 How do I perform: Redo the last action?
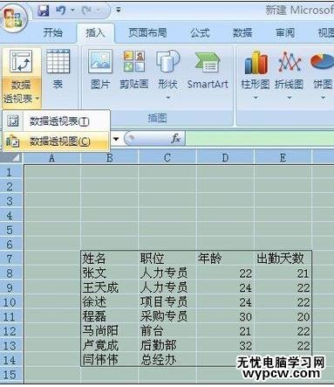[x=87, y=10]
